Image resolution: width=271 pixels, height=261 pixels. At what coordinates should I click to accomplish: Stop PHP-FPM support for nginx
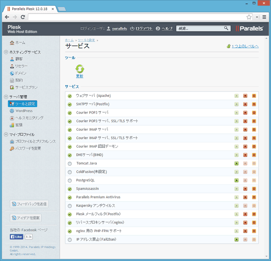point(245,231)
